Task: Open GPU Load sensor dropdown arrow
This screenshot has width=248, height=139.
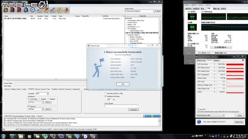Action: coord(215,81)
